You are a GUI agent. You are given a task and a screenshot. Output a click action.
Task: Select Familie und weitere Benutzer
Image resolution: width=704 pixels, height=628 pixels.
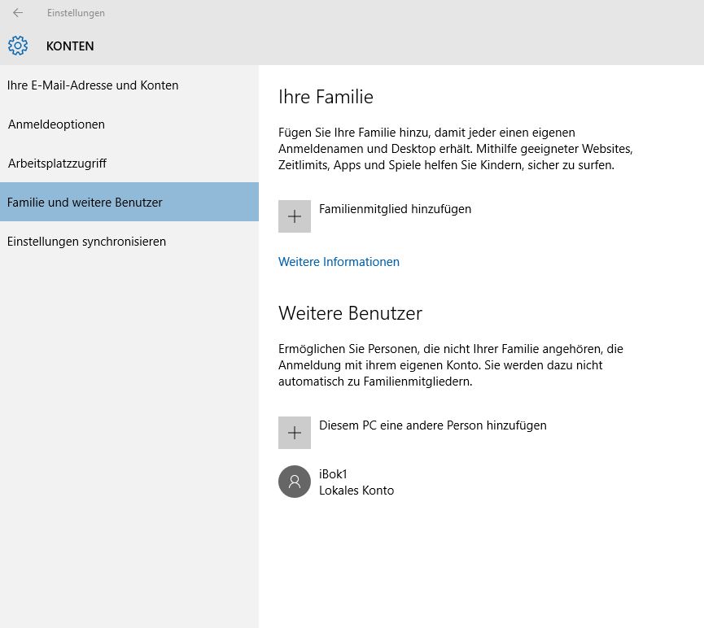click(129, 202)
